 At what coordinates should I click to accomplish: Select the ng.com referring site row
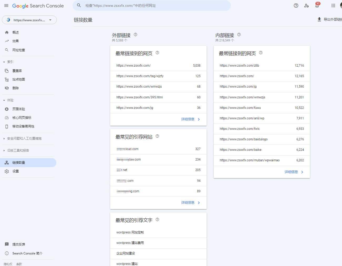(158, 191)
